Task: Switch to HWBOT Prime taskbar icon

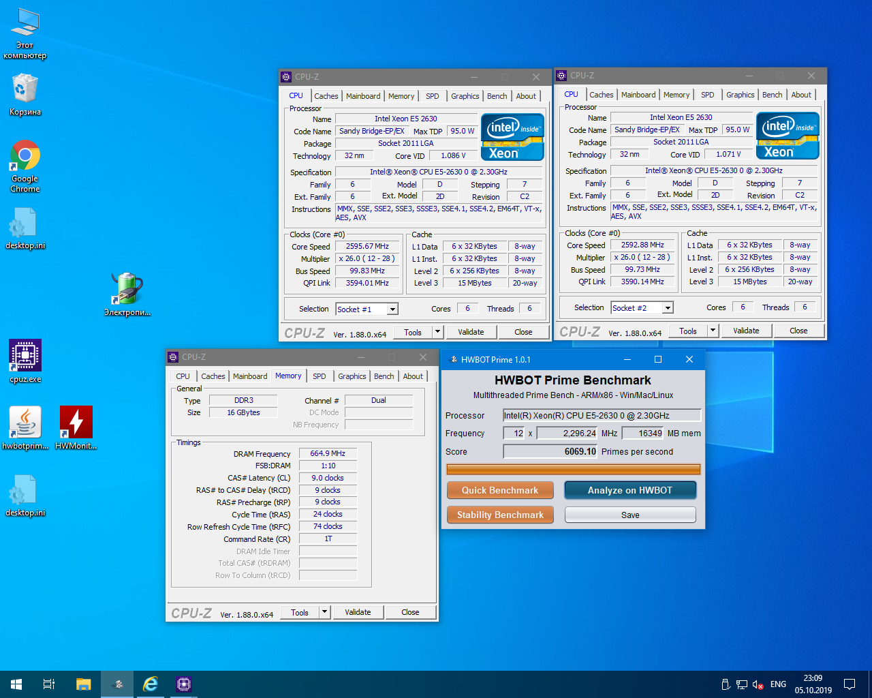Action: coord(118,684)
